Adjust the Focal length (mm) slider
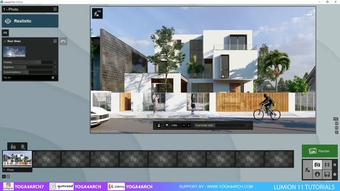Viewport: 340px width, 191px height. coord(219,125)
